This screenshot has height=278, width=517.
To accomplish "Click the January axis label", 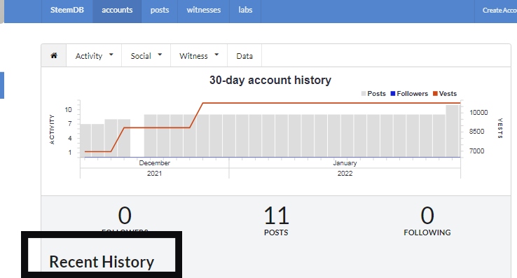I will point(345,163).
